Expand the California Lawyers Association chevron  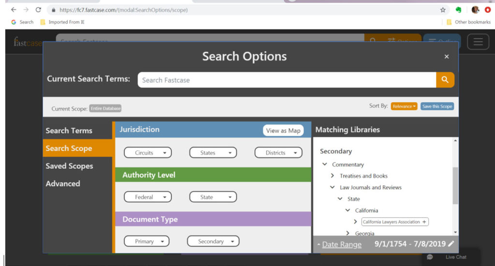pos(355,222)
